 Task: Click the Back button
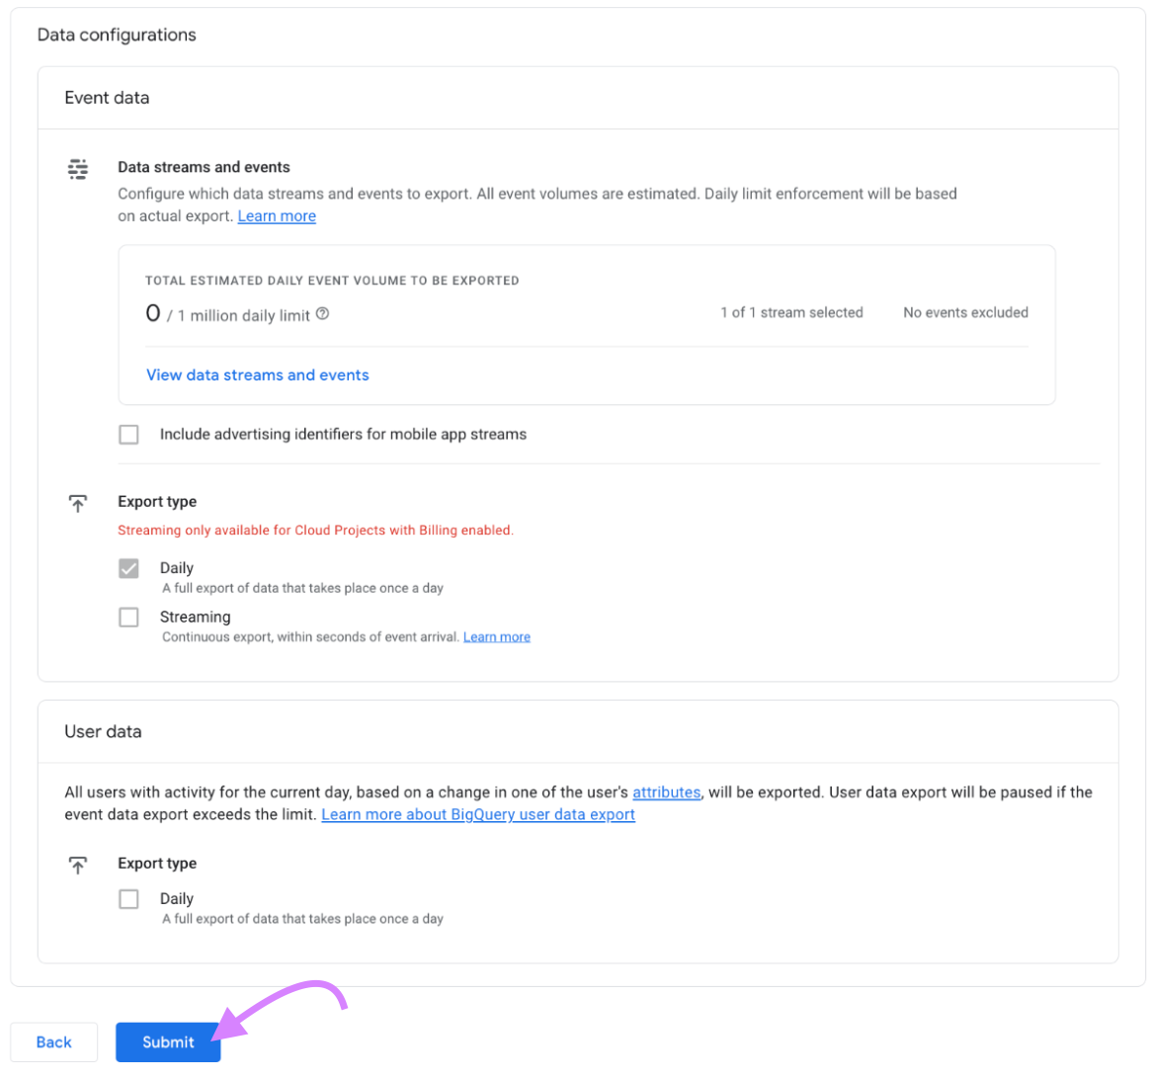point(53,1041)
